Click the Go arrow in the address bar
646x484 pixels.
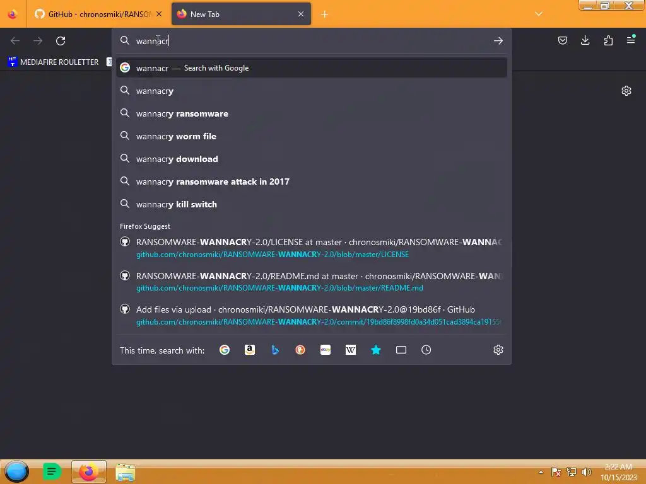498,41
